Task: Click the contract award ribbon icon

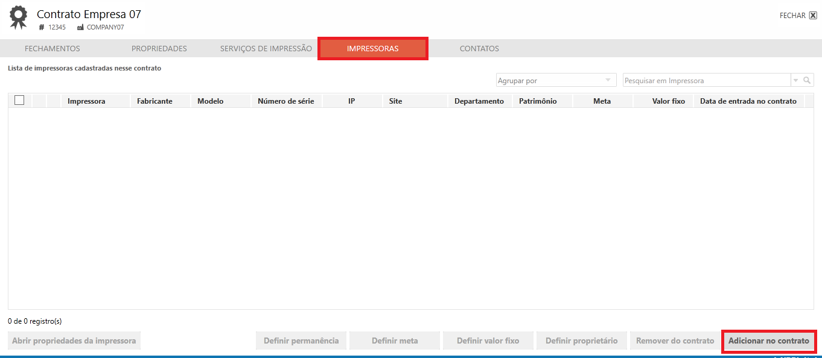Action: point(18,17)
